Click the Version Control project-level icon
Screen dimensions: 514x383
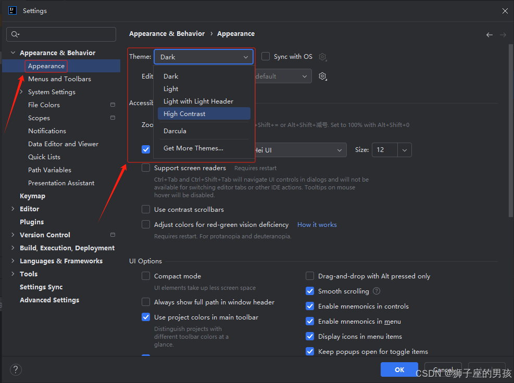113,235
